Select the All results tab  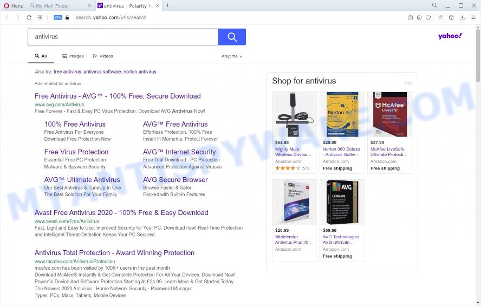[x=41, y=56]
